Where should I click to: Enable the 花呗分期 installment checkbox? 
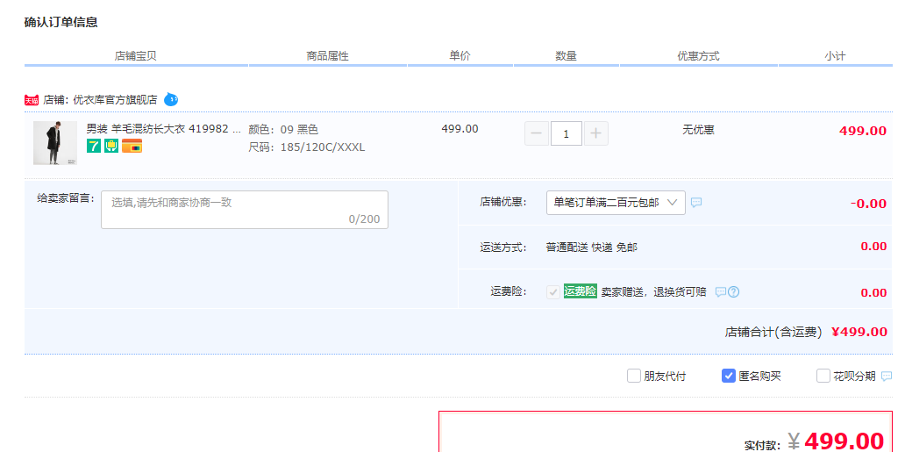(823, 377)
